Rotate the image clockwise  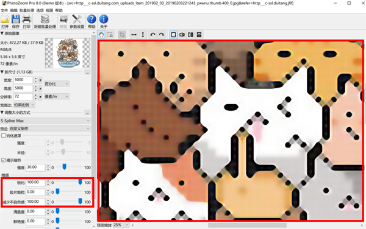pos(162,35)
